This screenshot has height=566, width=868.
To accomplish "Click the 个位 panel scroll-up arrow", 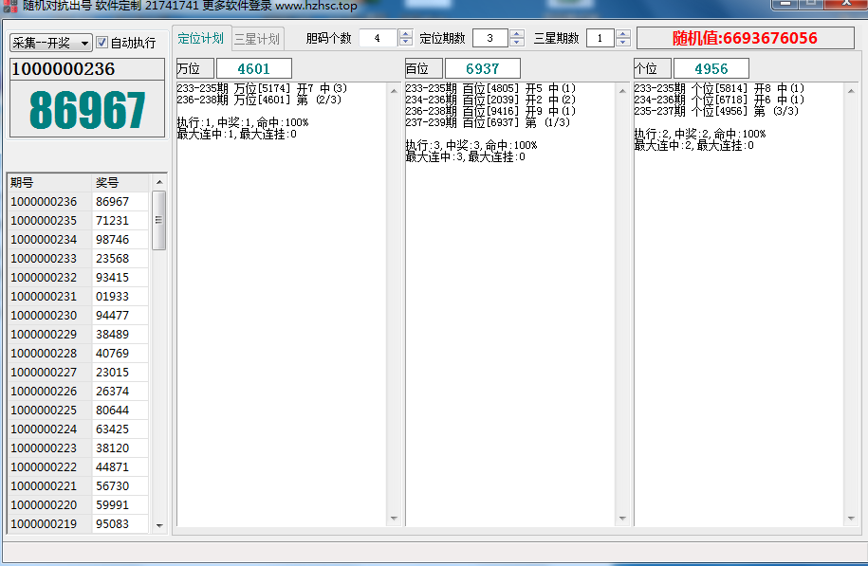I will 851,91.
